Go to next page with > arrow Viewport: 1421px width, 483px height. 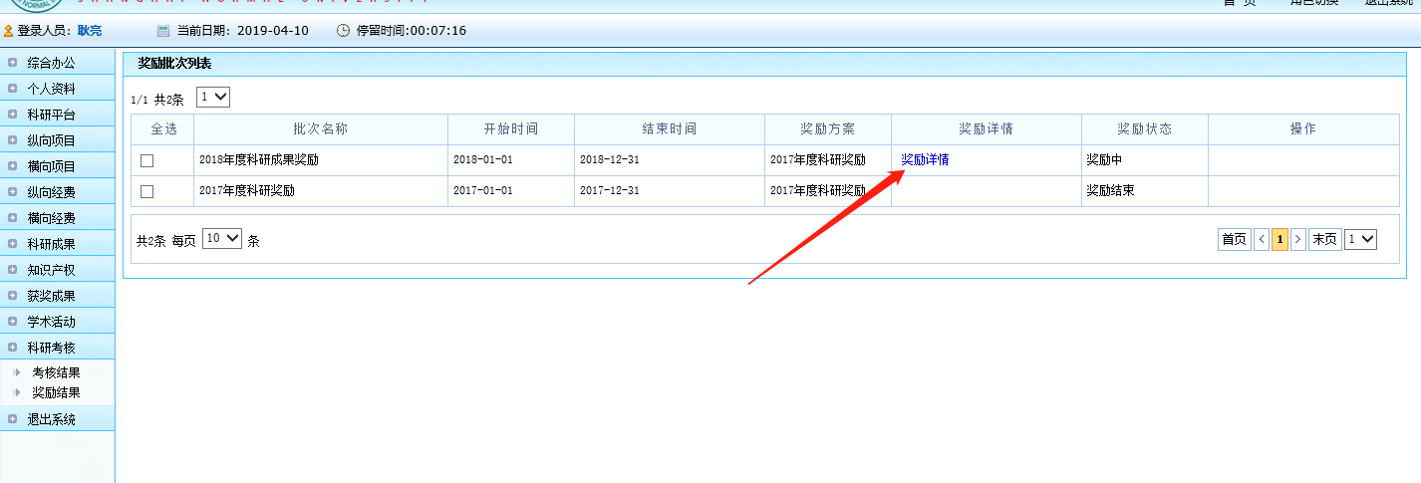click(1297, 239)
